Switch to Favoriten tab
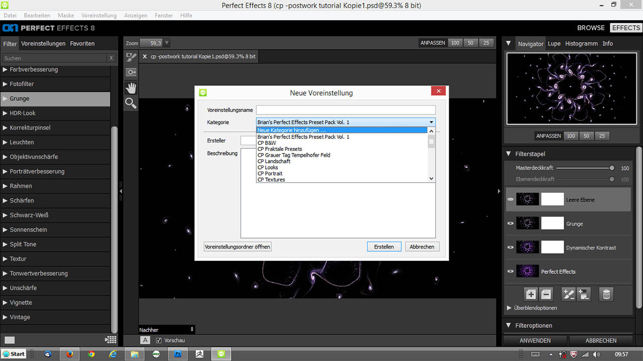Viewport: 643px width, 361px height. pos(82,44)
